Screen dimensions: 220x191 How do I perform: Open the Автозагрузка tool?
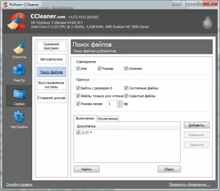coord(51,59)
